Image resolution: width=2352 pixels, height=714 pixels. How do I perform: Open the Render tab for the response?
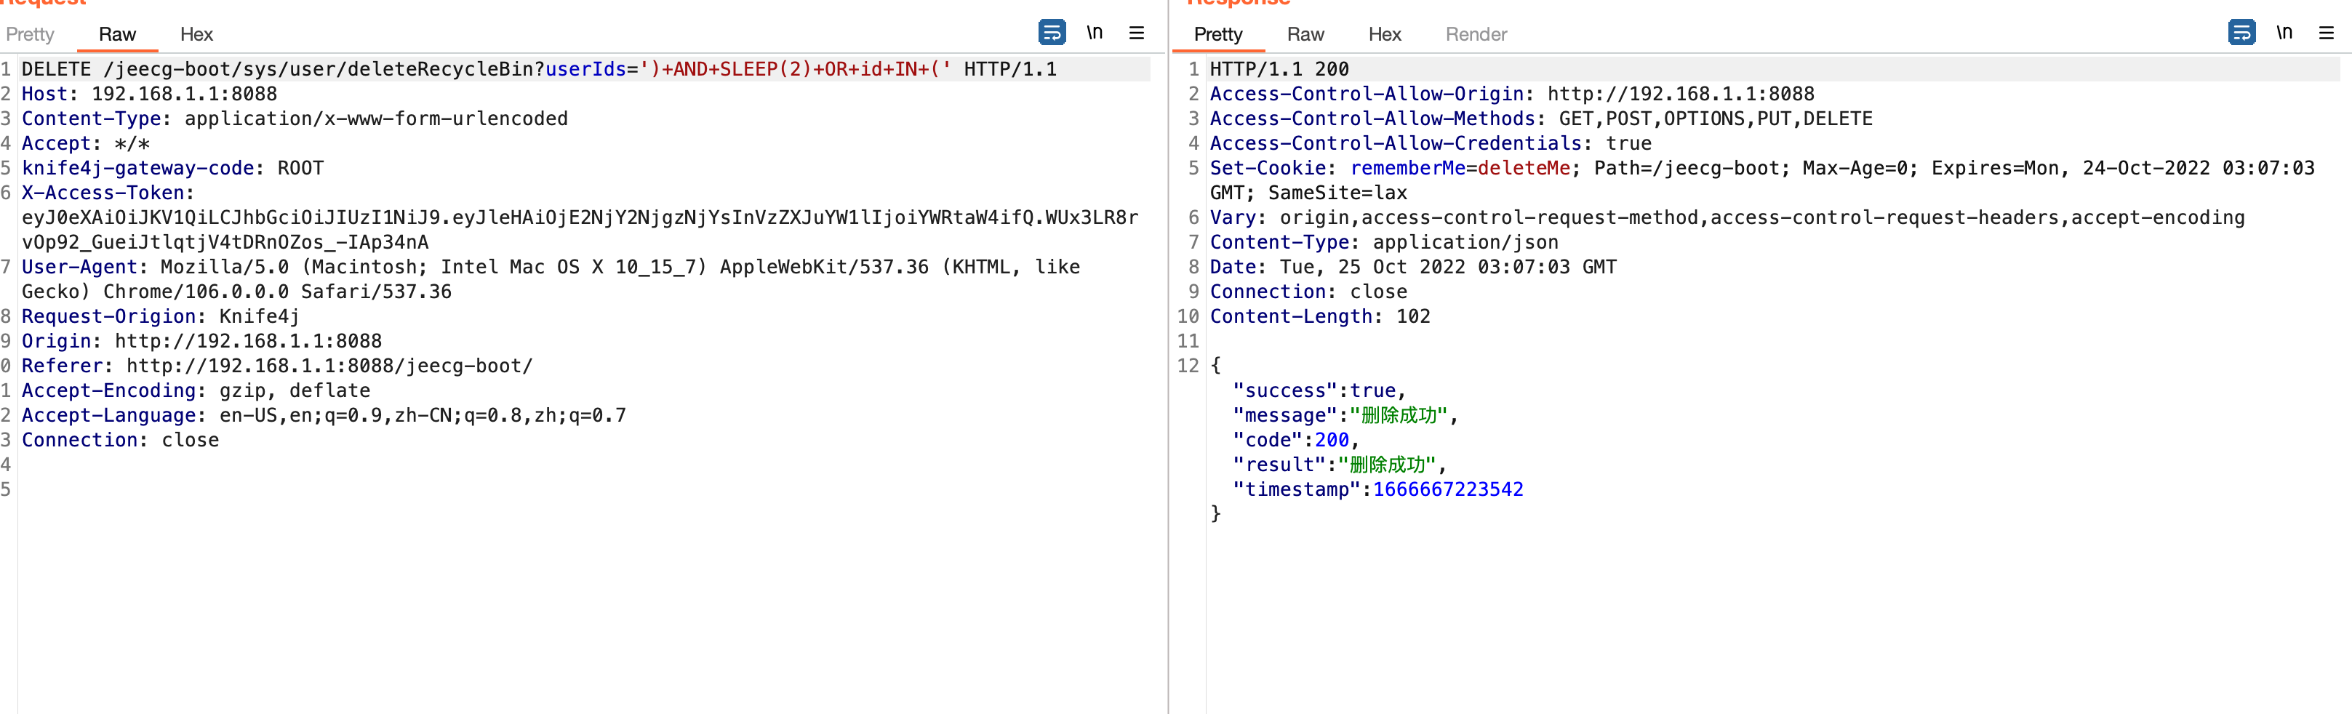point(1476,35)
